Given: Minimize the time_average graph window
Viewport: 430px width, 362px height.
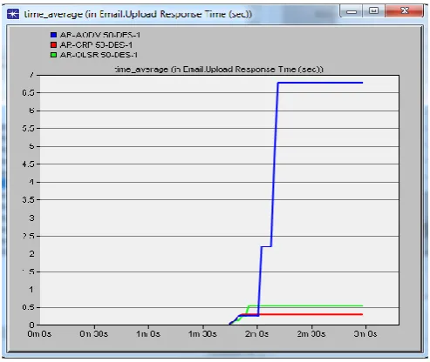Looking at the screenshot, I should tap(352, 11).
